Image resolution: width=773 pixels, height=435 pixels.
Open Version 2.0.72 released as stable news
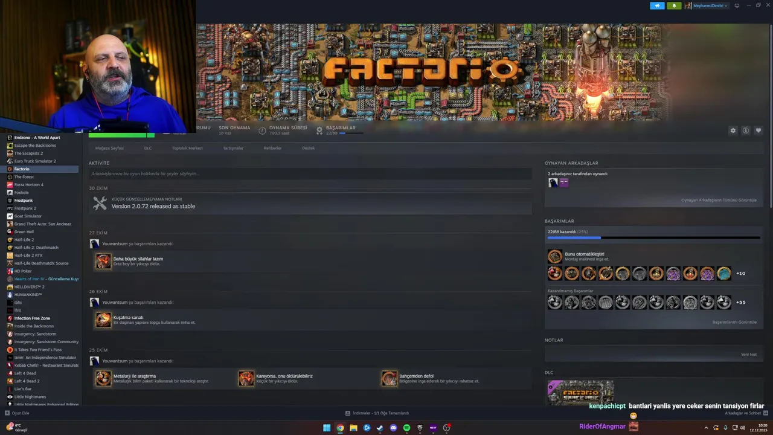153,206
